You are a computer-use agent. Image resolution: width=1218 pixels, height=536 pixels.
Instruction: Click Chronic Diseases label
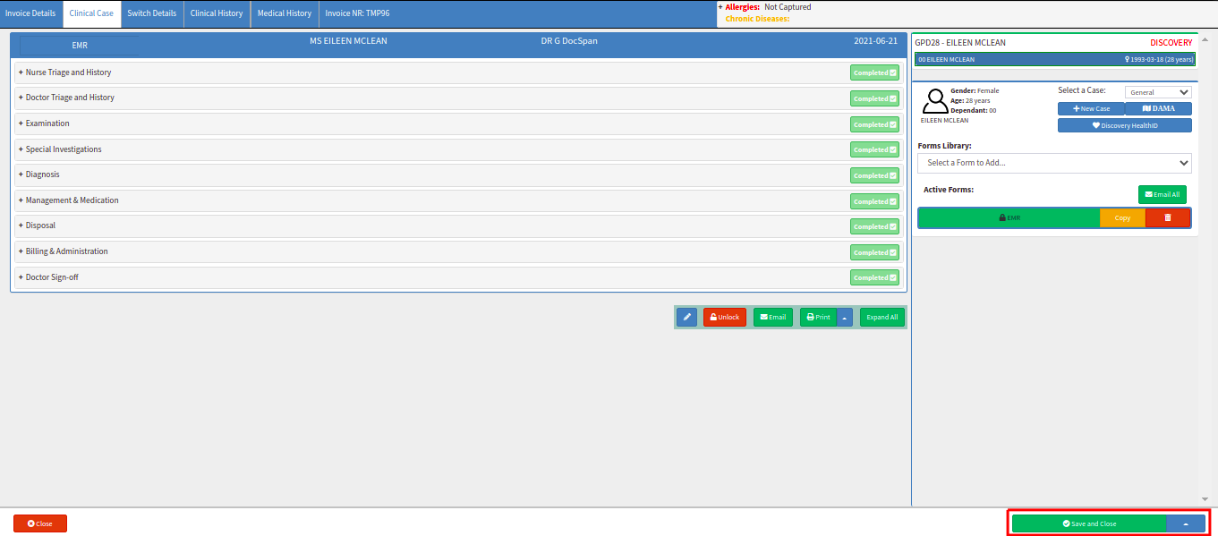click(x=757, y=18)
